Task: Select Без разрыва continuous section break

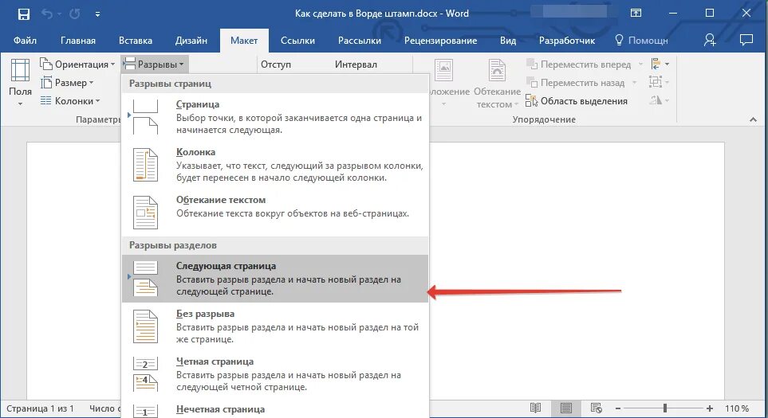Action: point(275,326)
